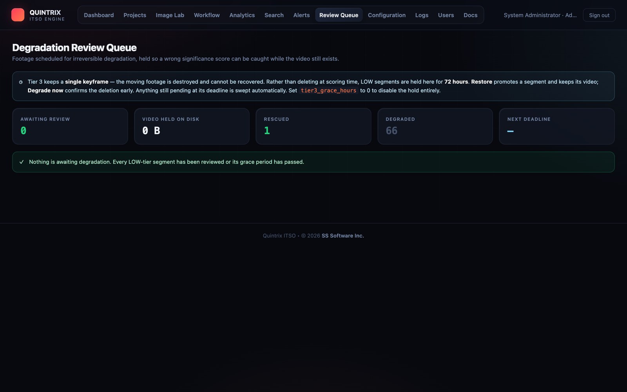Click the '72 hours' bold text
627x392 pixels.
tap(456, 82)
